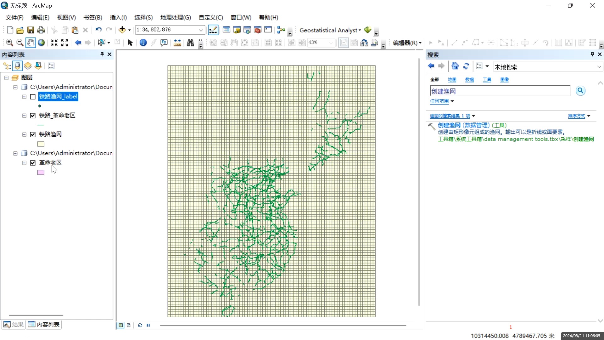Screen dimensions: 604x340
Task: Hide the 革命老区 layer
Action: (33, 163)
